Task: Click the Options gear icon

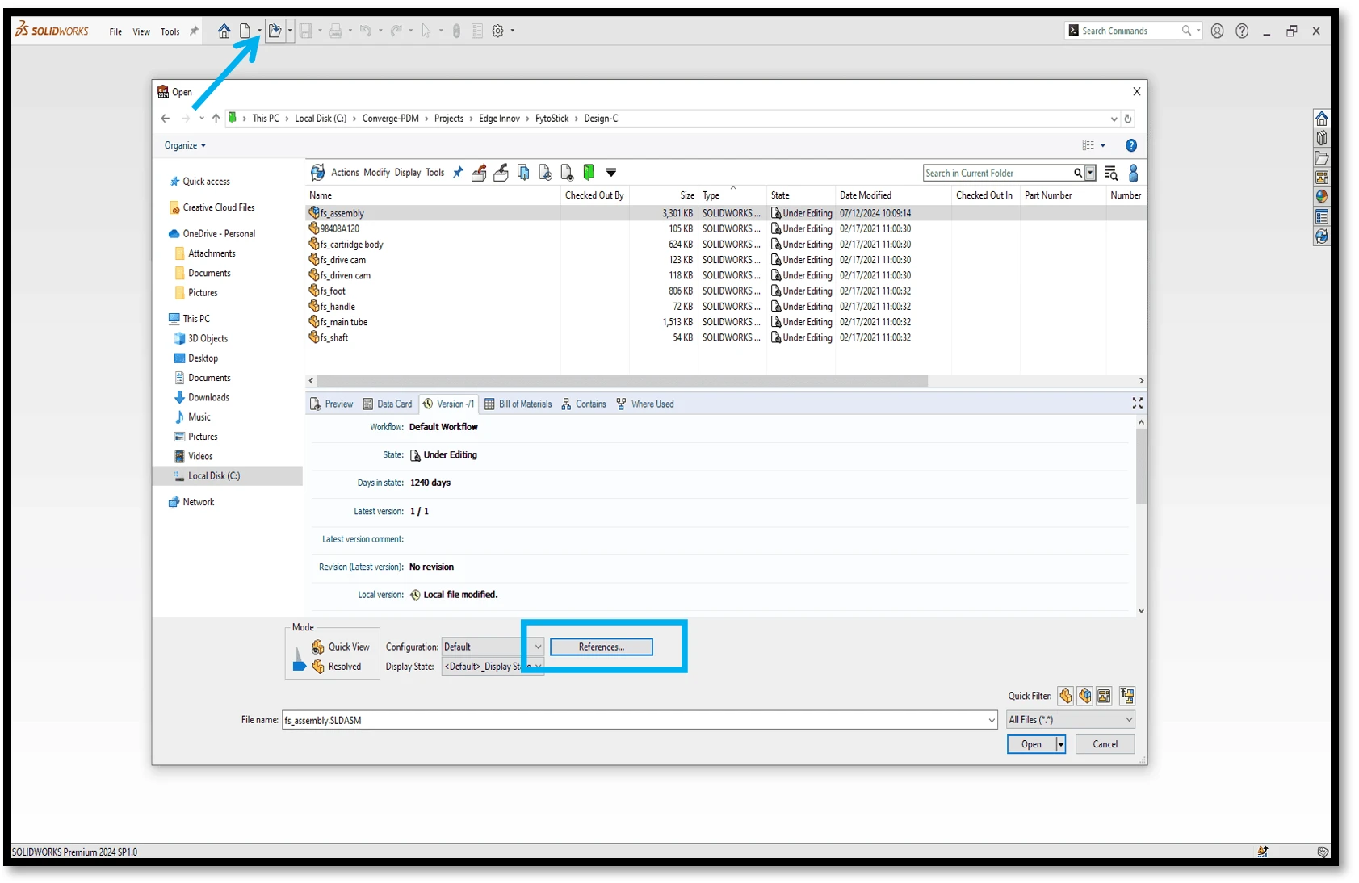Action: (498, 31)
